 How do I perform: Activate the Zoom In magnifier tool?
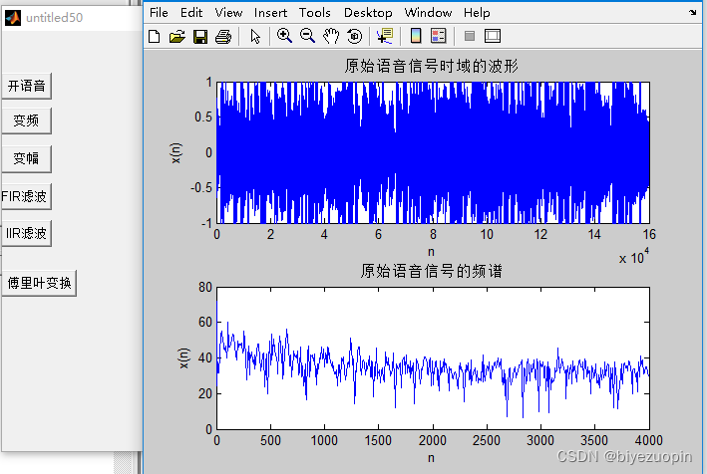pos(284,36)
